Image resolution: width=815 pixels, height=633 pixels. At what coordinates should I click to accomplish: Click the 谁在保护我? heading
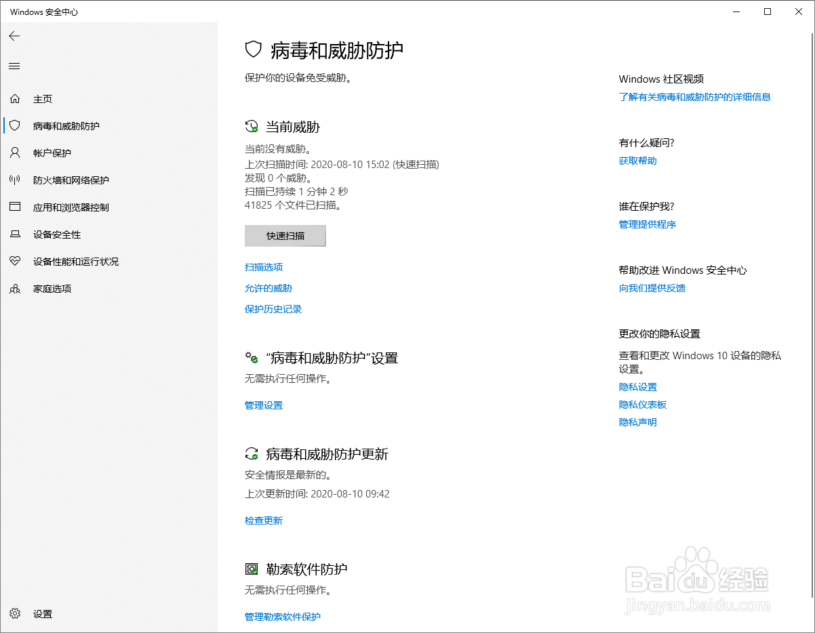(x=647, y=207)
